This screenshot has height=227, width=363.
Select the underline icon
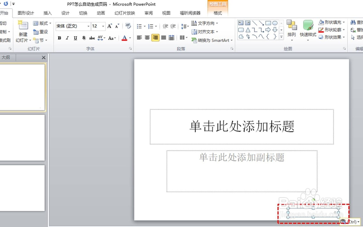75,38
